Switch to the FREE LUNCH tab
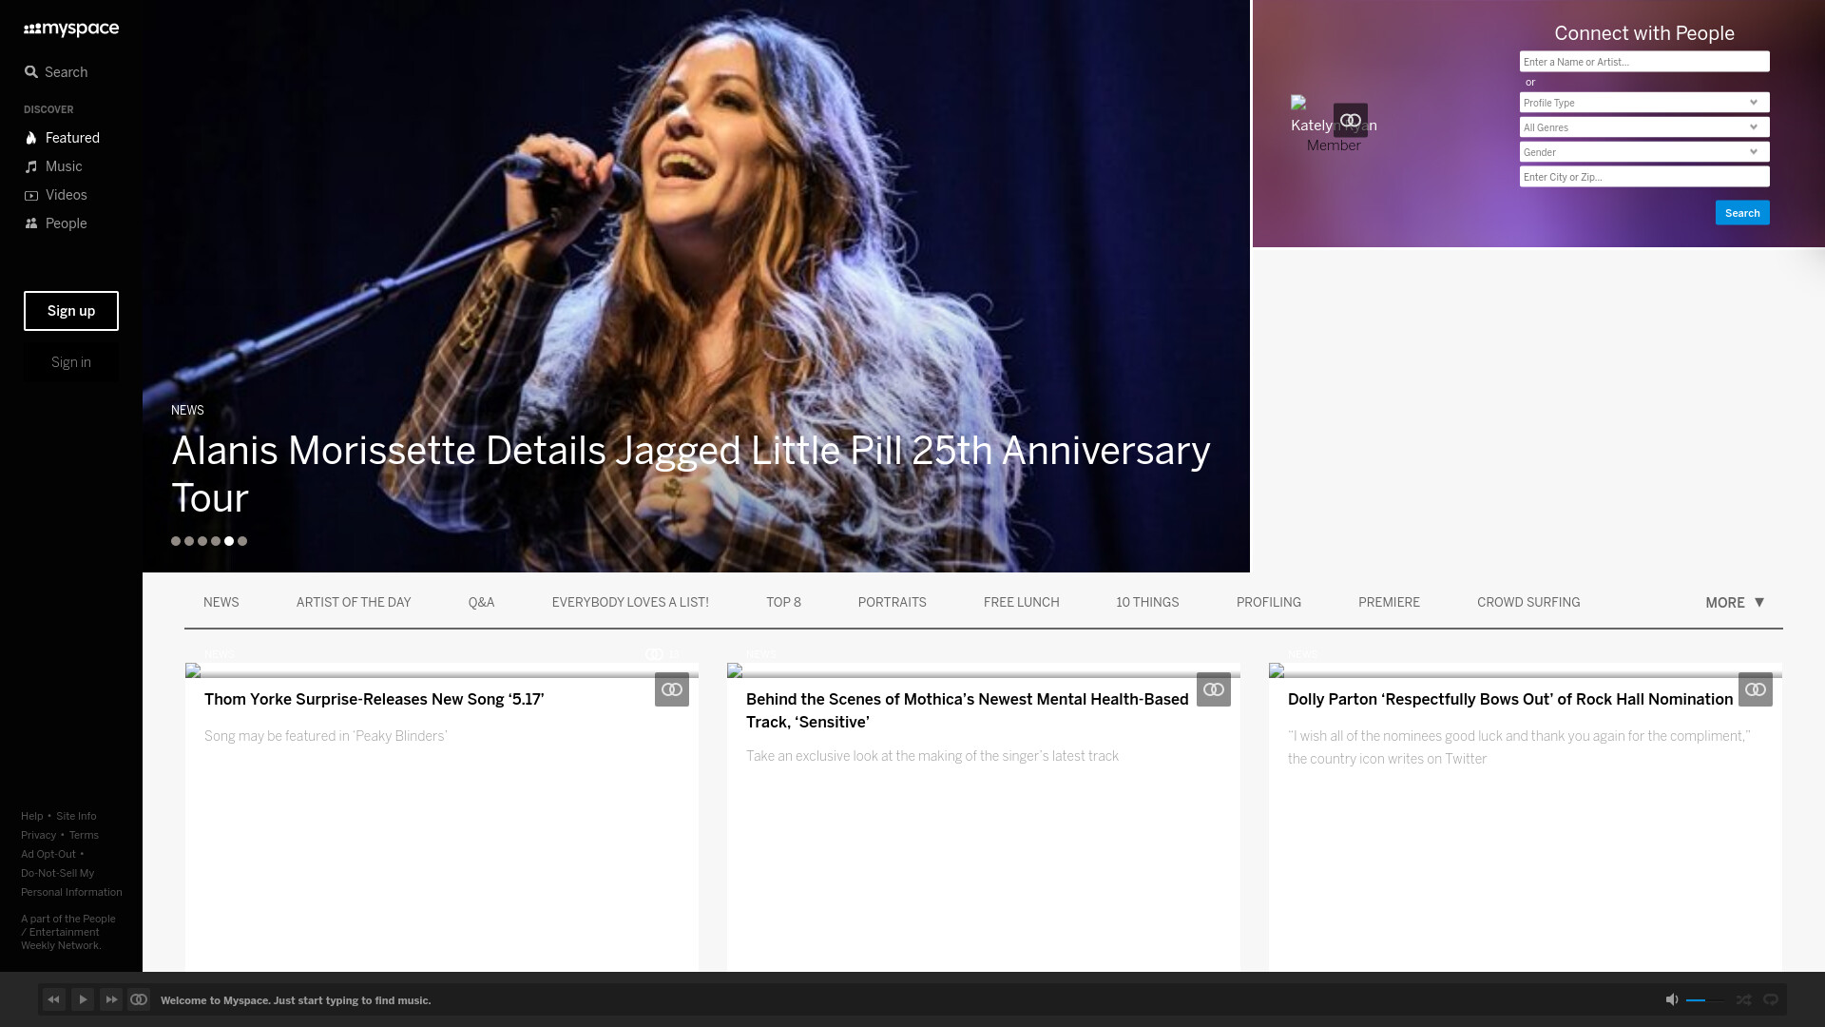This screenshot has height=1027, width=1825. click(x=1021, y=603)
